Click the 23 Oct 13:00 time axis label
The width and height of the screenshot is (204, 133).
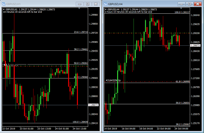click(x=44, y=129)
